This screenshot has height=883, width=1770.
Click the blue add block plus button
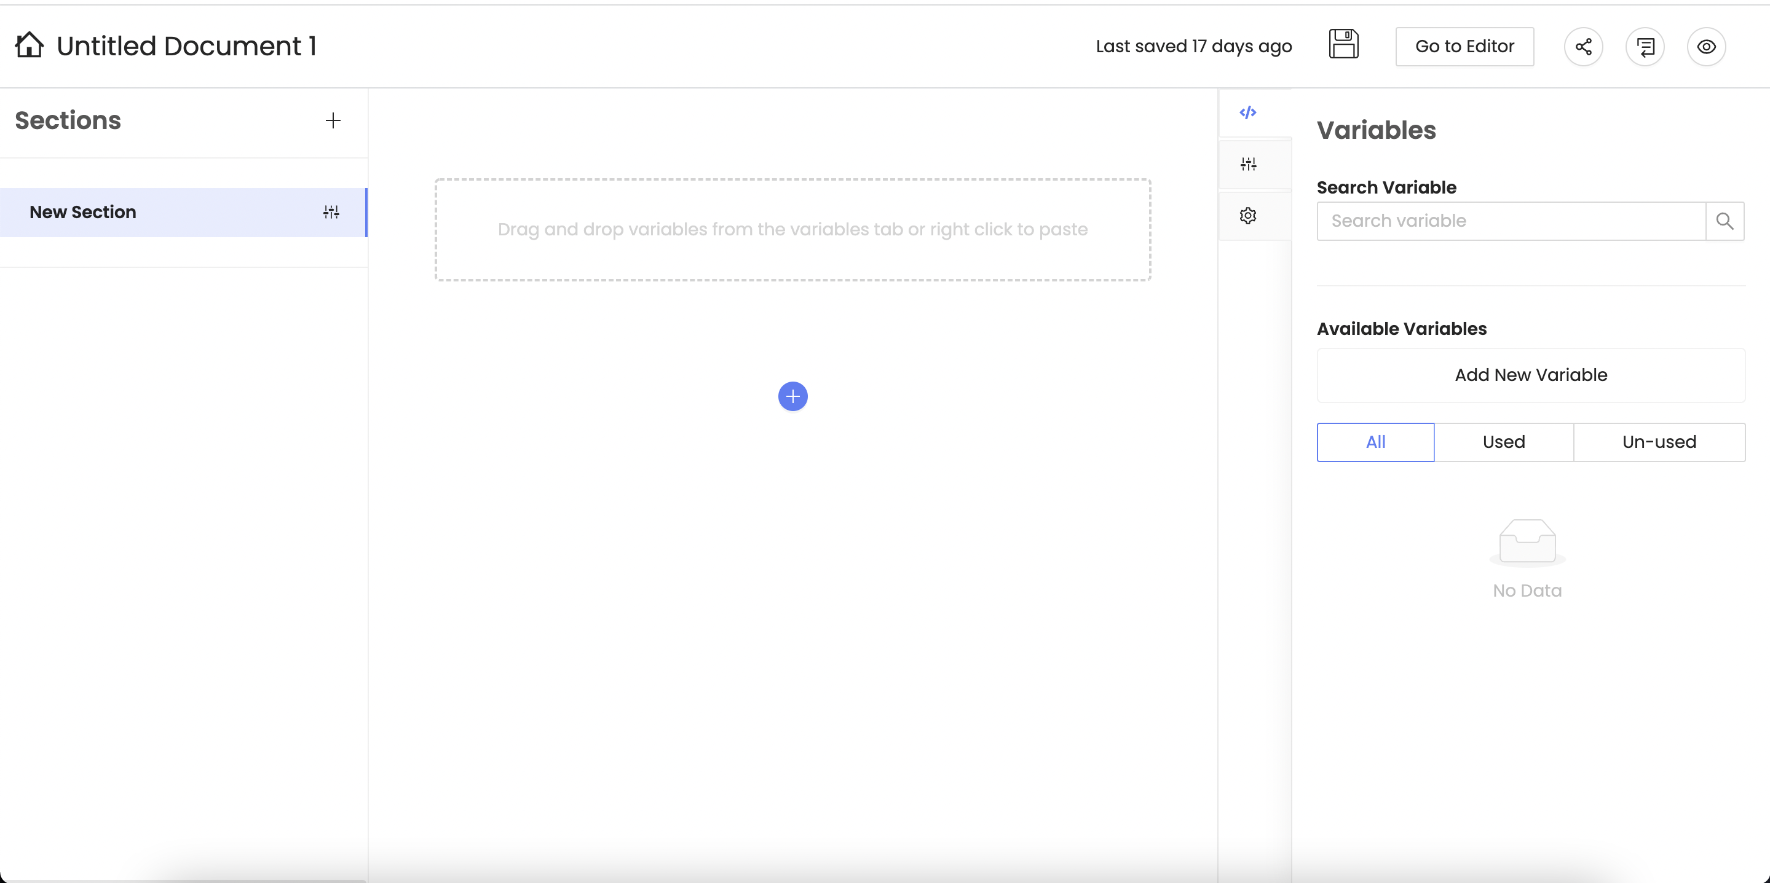(792, 396)
